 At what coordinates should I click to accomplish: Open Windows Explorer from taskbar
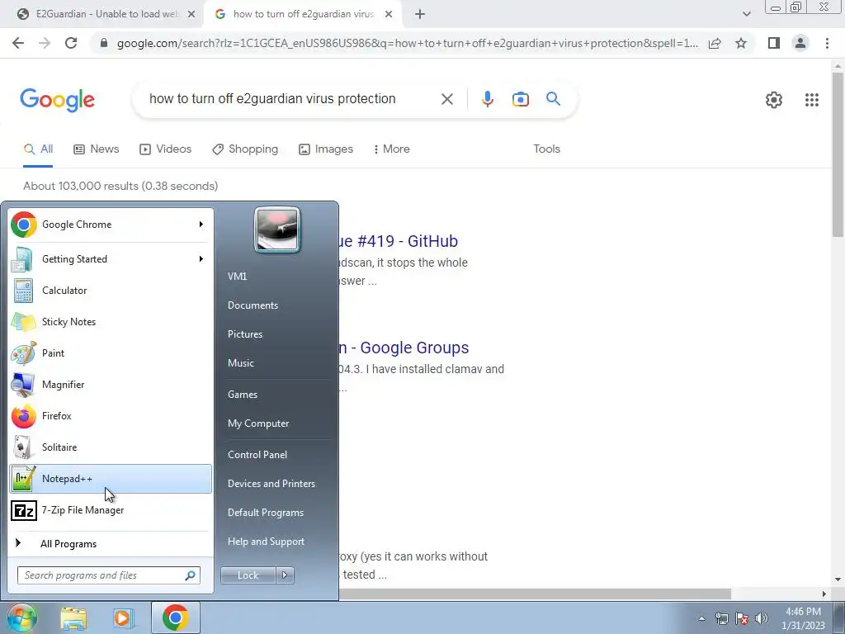[73, 617]
